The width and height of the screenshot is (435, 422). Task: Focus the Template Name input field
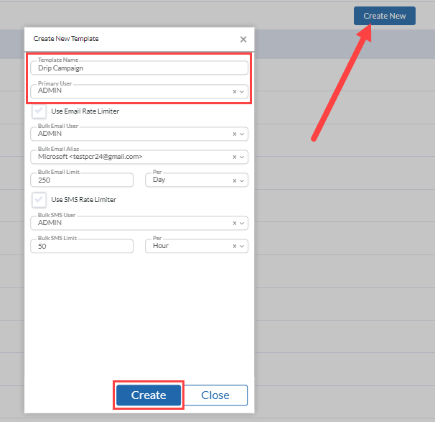coord(139,68)
